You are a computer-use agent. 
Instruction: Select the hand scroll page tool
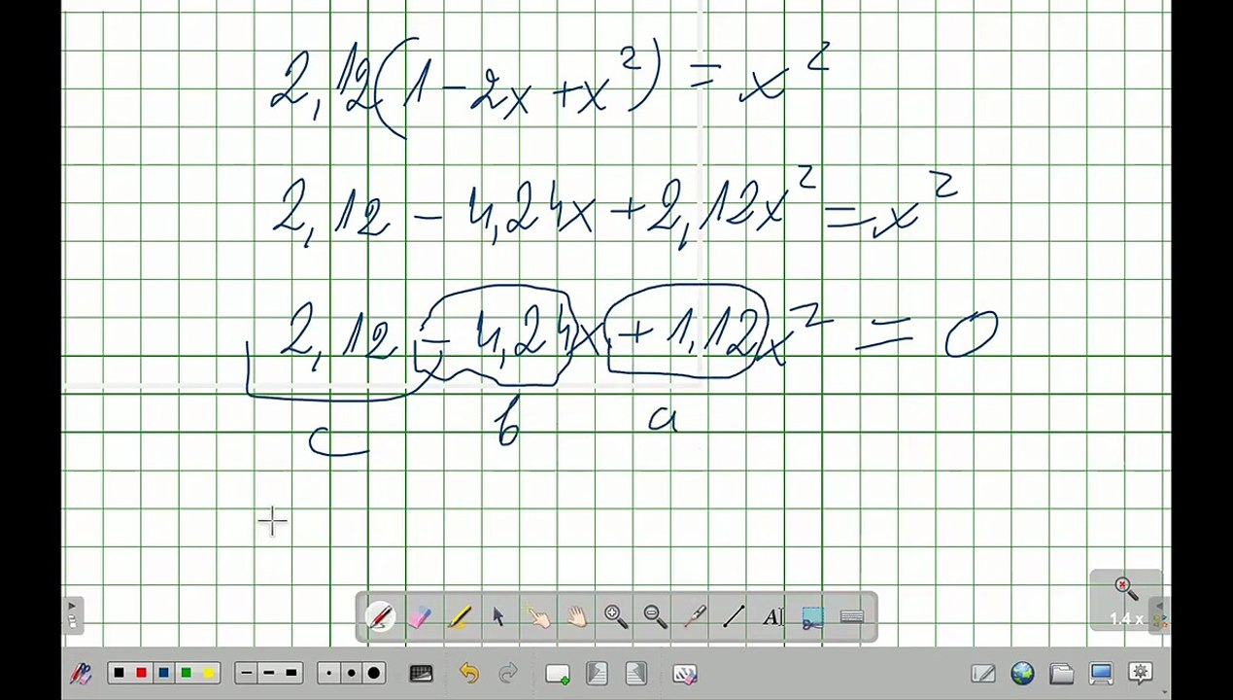tap(577, 616)
